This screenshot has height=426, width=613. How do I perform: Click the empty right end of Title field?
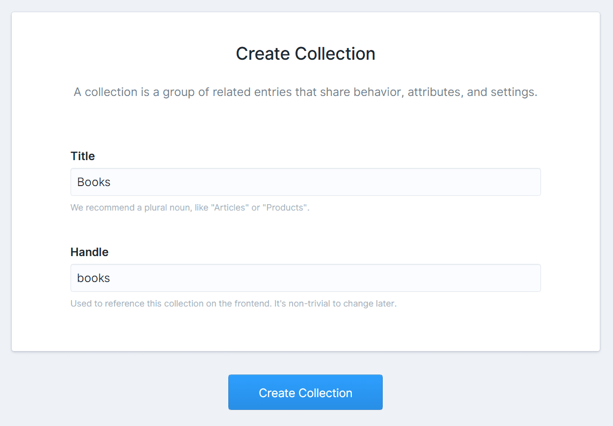pyautogui.click(x=515, y=182)
